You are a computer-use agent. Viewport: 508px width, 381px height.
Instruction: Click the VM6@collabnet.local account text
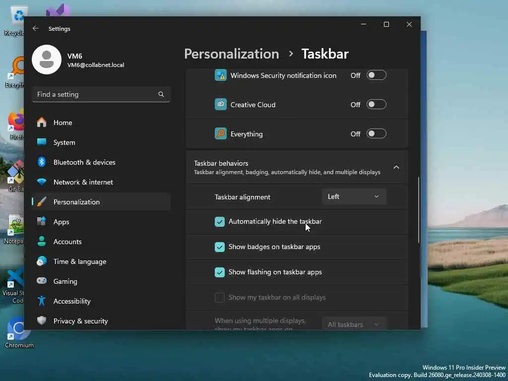coord(96,65)
